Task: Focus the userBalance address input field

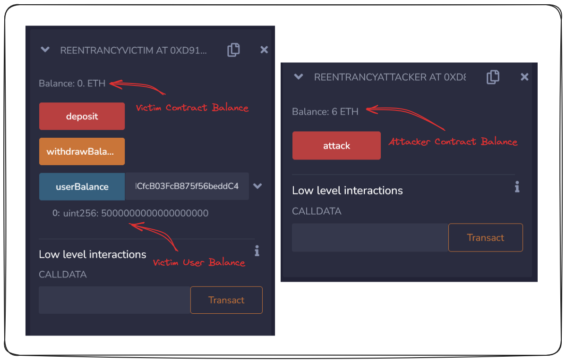Action: pyautogui.click(x=187, y=186)
